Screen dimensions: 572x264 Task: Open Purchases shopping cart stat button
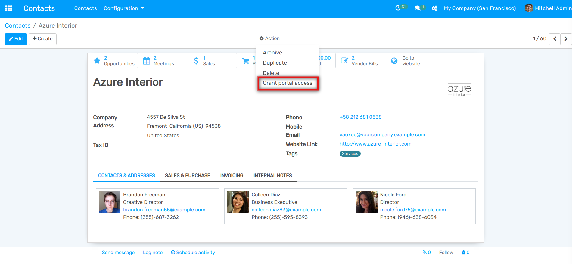[x=246, y=60]
